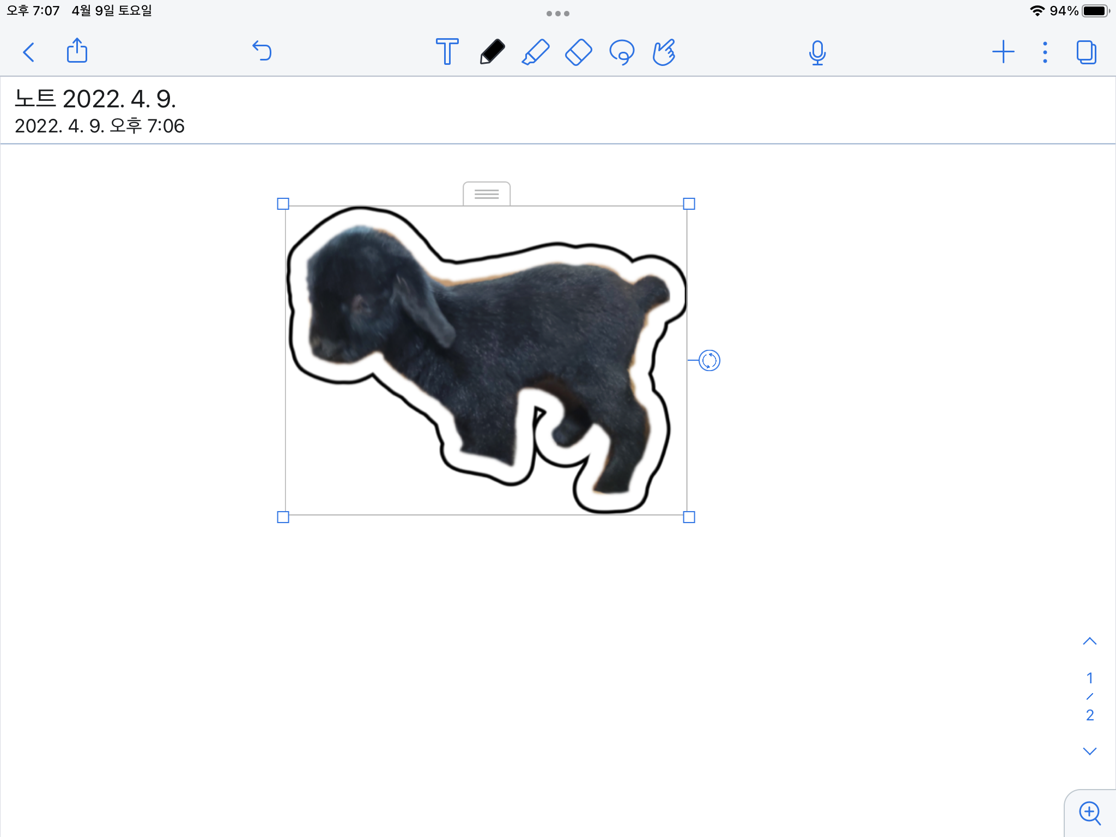Select the Text tool
Viewport: 1116px width, 837px height.
pos(447,52)
